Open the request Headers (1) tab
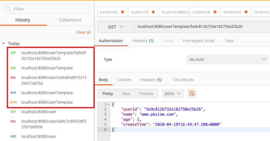This screenshot has height=141, width=270. click(143, 41)
